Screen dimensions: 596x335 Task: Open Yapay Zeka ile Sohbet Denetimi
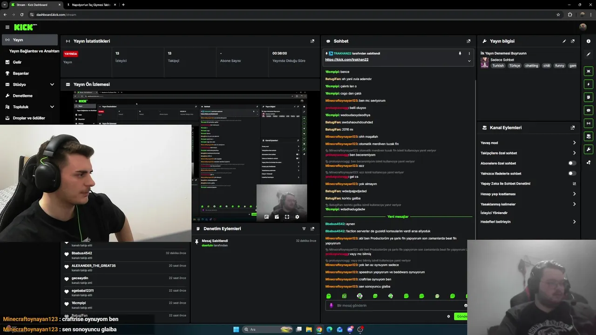click(528, 184)
